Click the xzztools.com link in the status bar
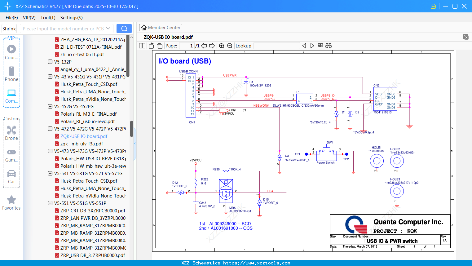Screen dimensions: 472x266 pos(257,263)
